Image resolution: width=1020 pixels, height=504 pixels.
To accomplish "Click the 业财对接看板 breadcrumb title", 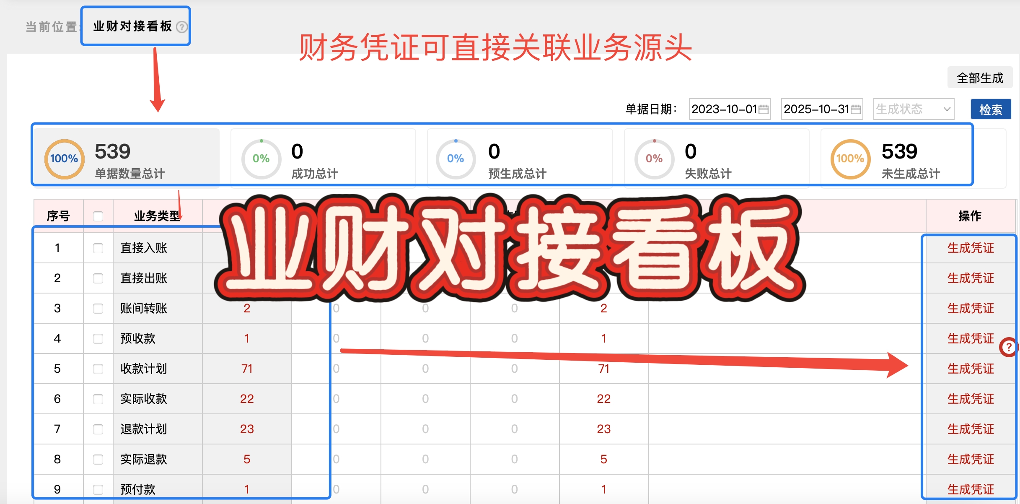I will click(132, 26).
